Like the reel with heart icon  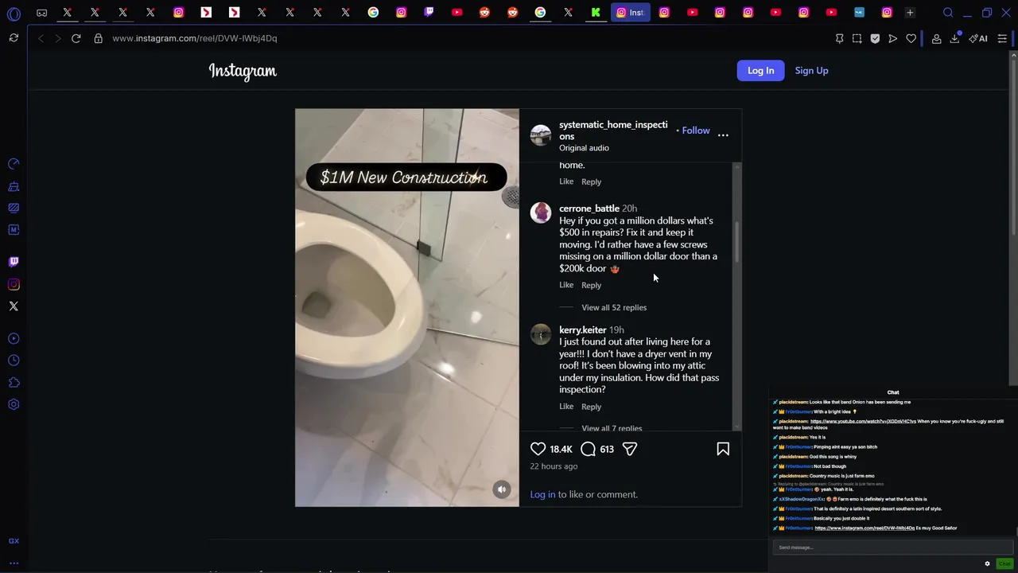coord(538,449)
